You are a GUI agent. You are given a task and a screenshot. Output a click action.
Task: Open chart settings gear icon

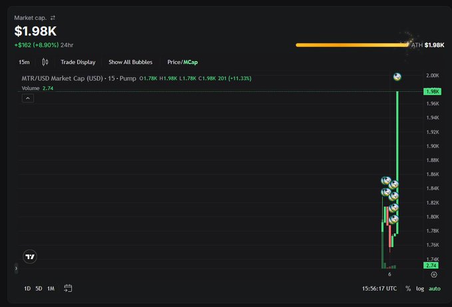(434, 274)
